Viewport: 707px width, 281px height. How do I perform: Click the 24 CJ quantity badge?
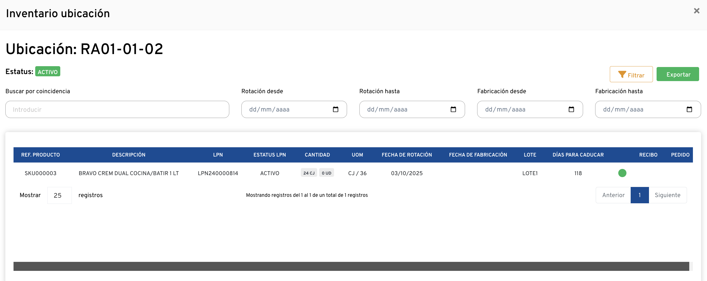309,173
